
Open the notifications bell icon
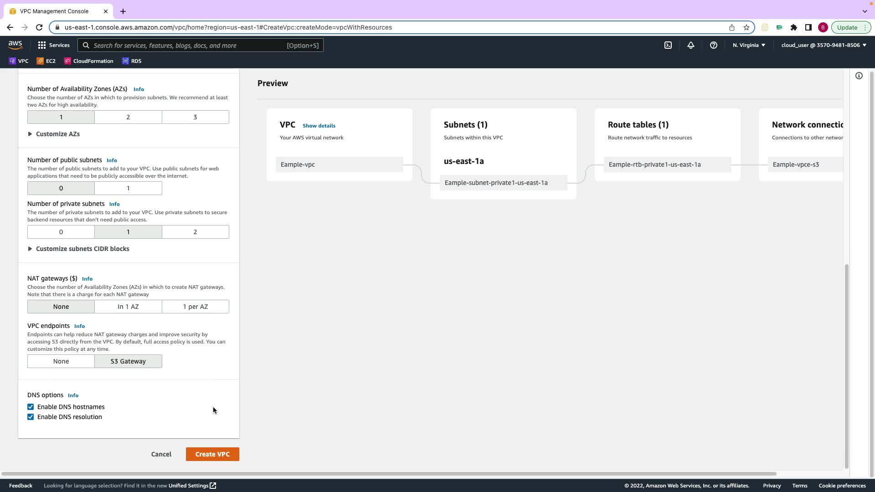[691, 45]
